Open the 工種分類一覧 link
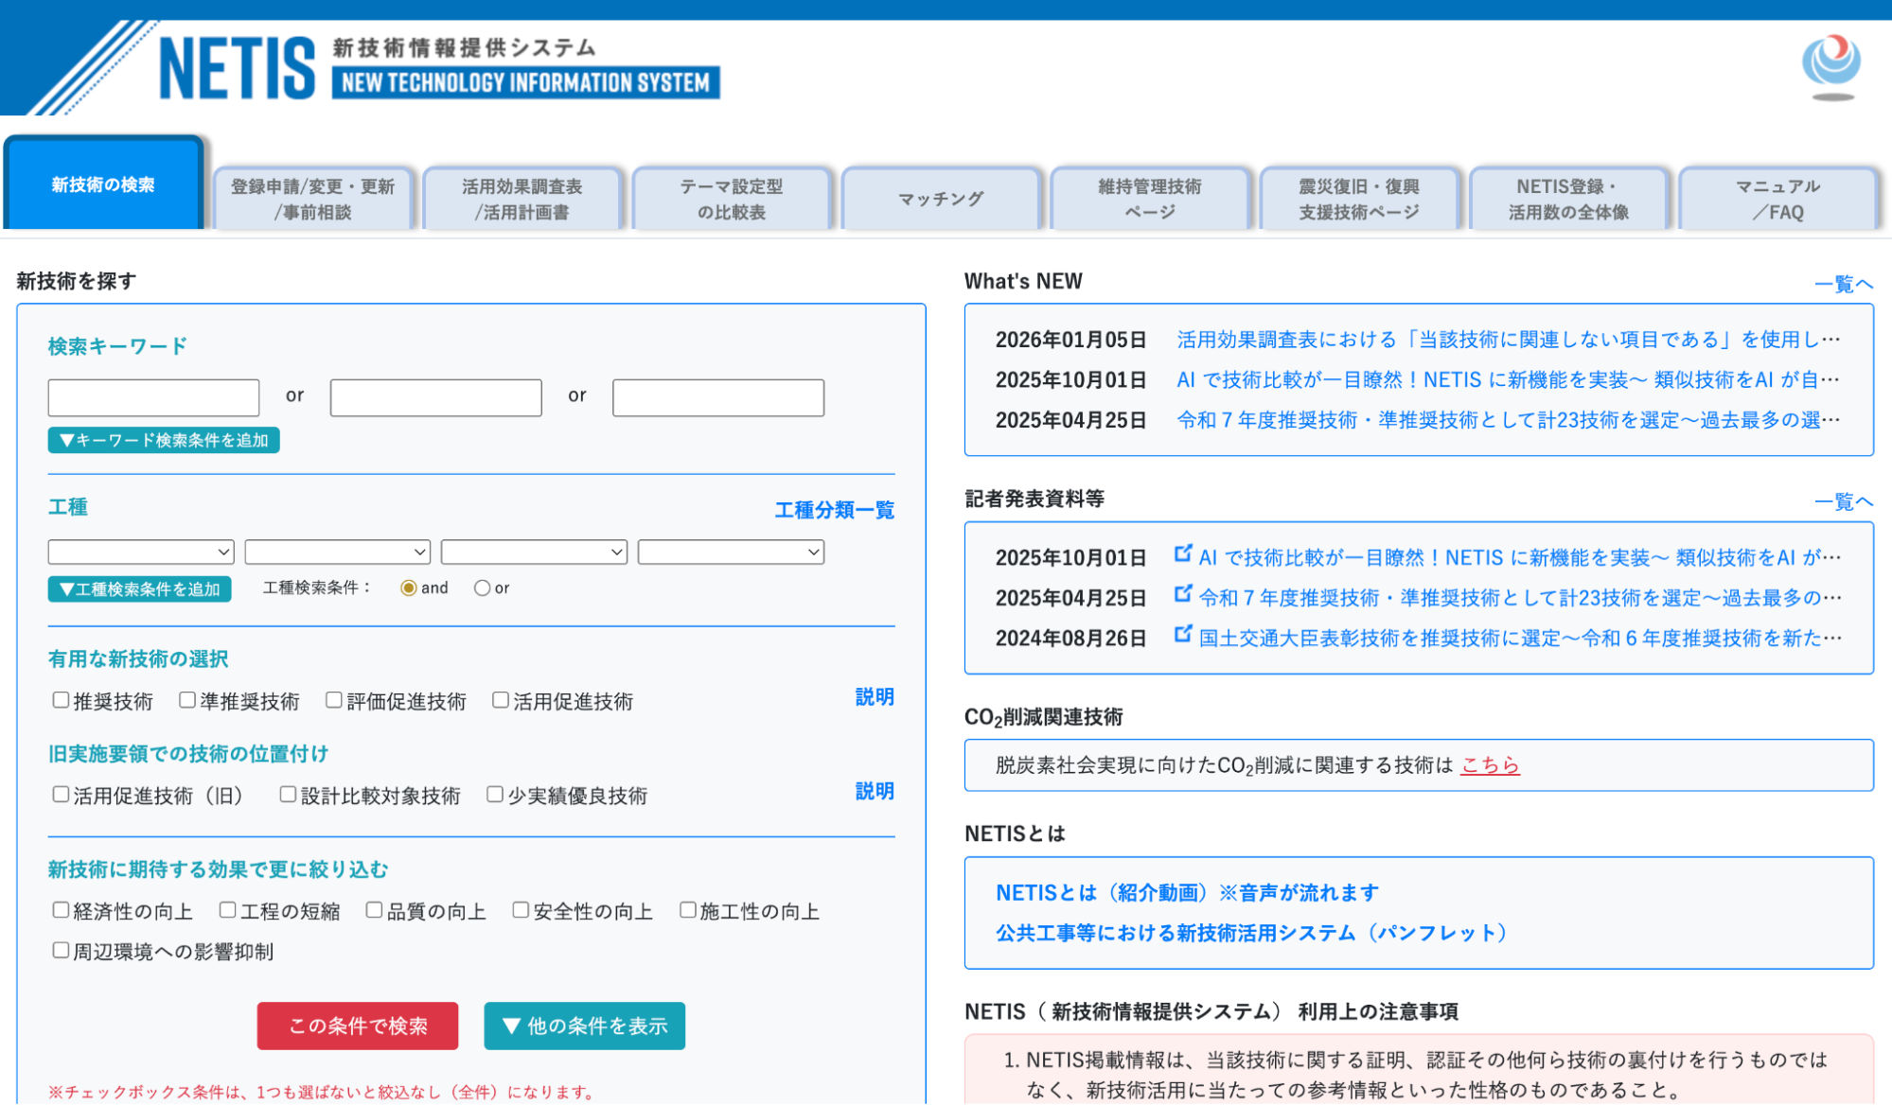 pos(834,510)
